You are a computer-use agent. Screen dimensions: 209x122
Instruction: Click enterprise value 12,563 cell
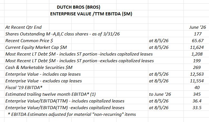pyautogui.click(x=197, y=74)
